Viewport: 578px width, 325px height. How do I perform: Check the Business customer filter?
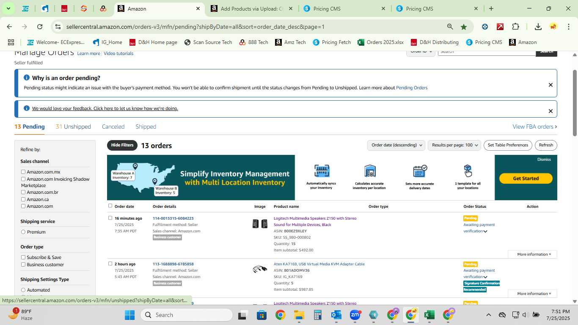[x=23, y=264]
